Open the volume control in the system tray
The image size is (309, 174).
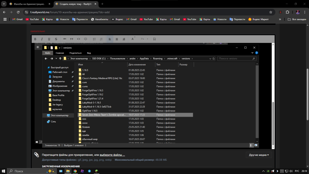click(x=291, y=171)
